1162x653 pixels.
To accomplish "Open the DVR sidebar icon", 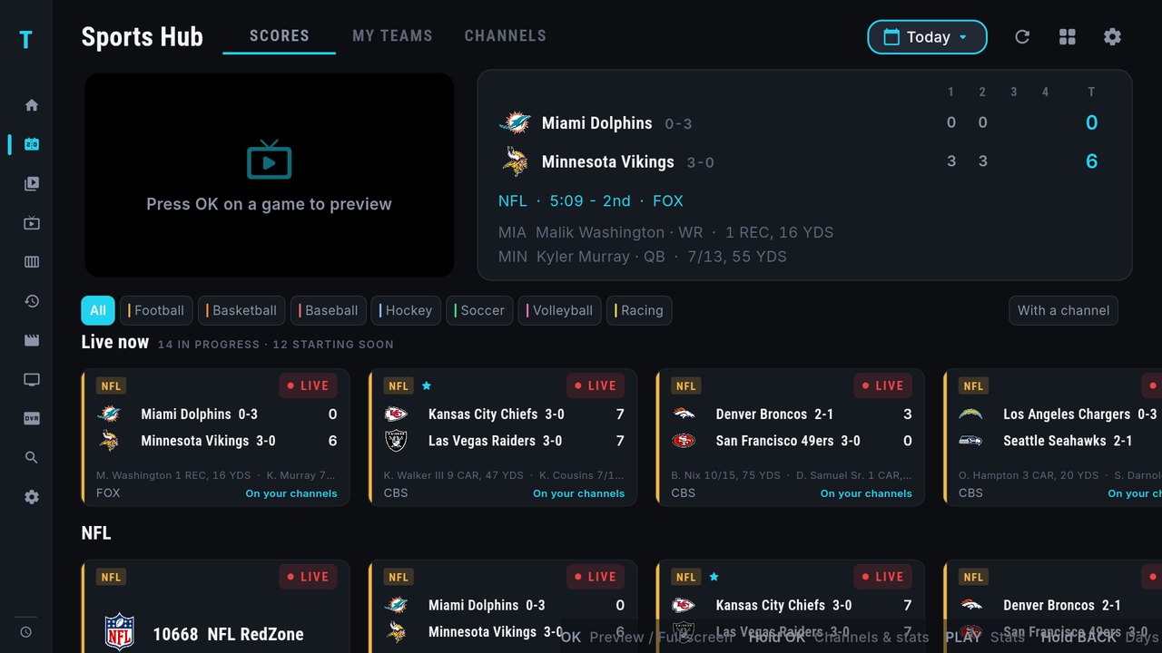I will 32,419.
